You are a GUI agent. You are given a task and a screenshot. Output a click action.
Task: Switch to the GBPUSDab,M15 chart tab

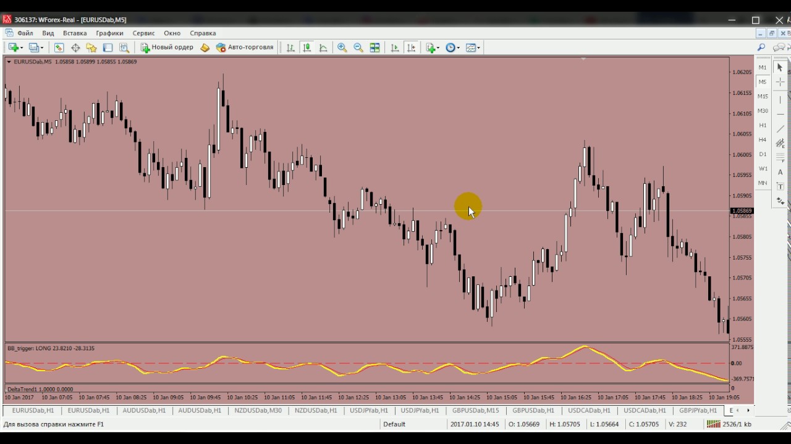click(x=475, y=410)
